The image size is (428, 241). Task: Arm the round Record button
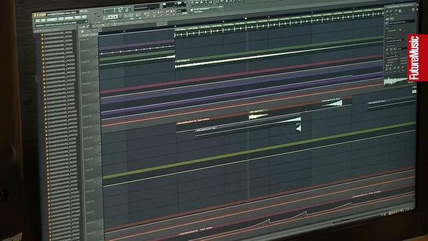pos(120,17)
